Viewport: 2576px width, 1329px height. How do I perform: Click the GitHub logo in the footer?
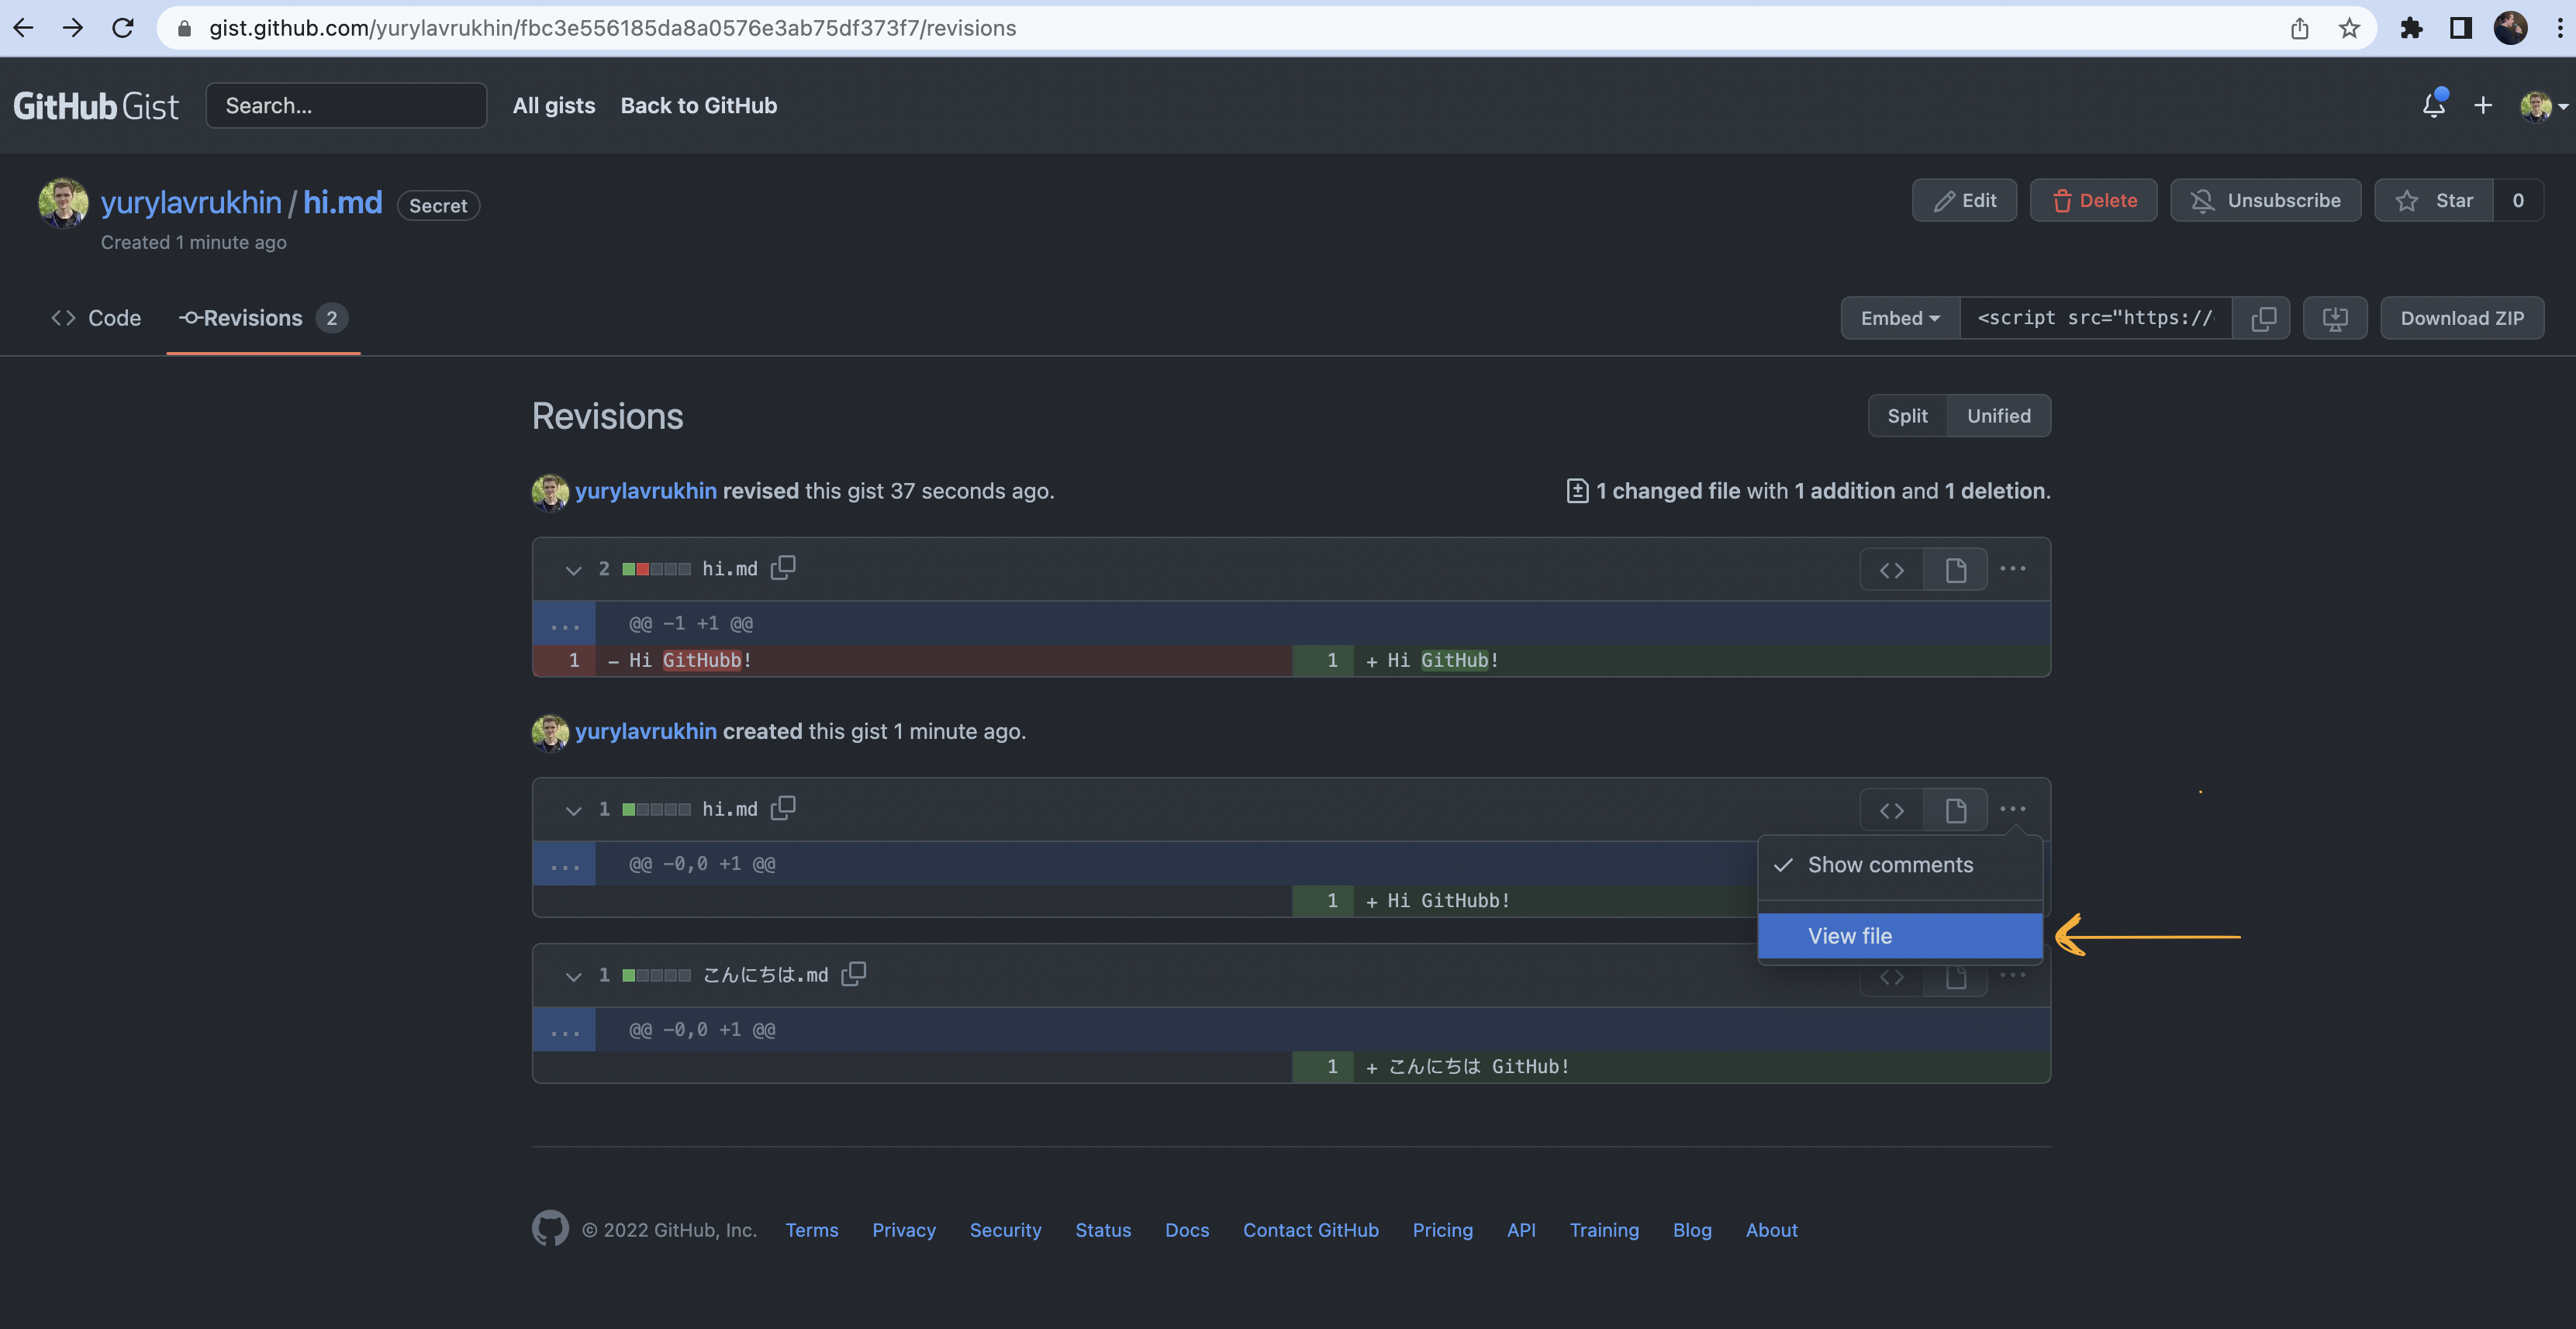tap(551, 1229)
